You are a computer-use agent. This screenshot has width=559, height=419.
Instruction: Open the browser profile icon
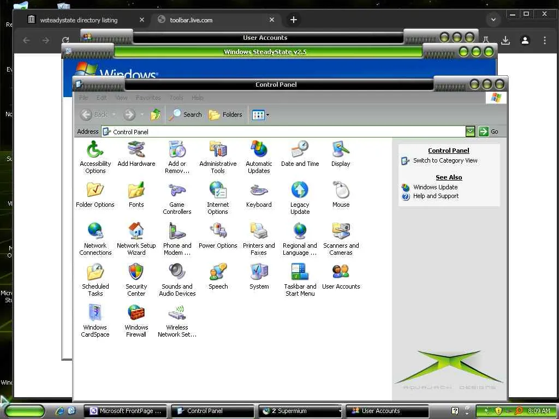pos(525,40)
